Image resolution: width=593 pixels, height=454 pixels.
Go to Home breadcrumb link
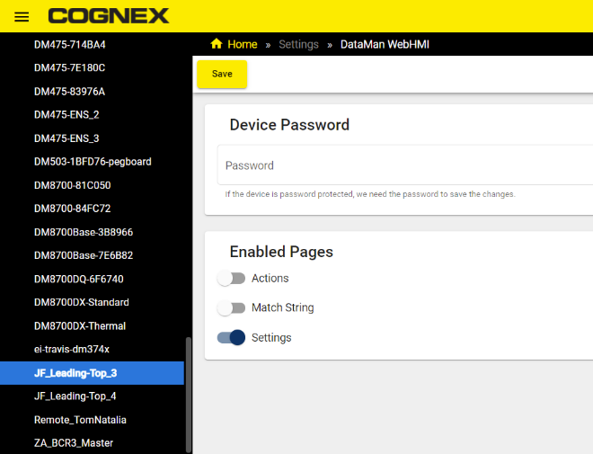pos(242,44)
